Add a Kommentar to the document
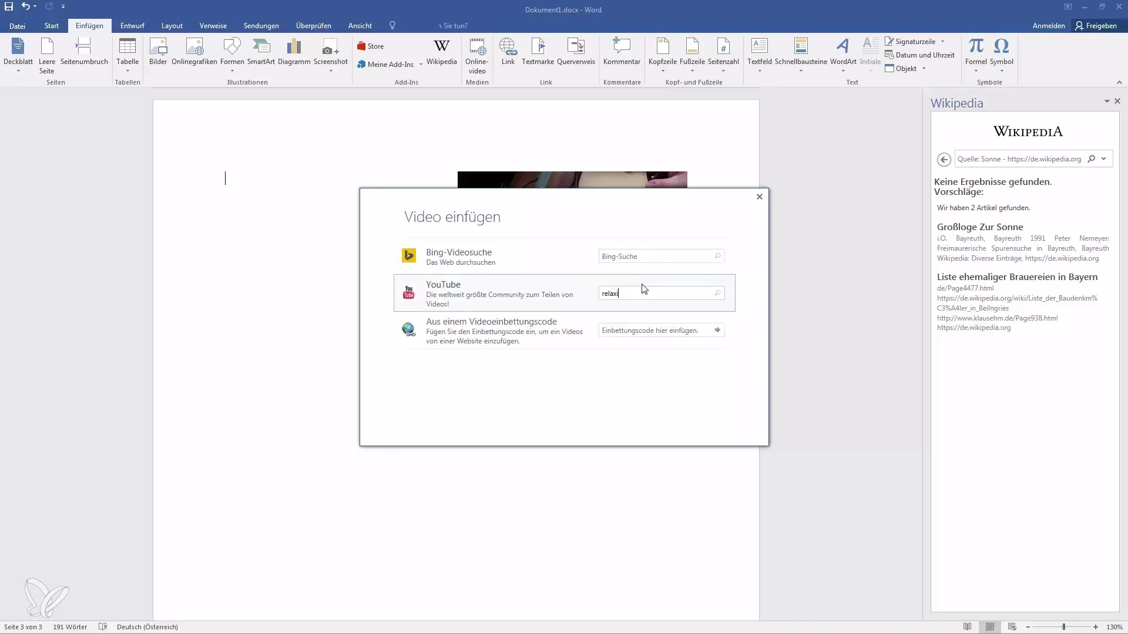The height and width of the screenshot is (634, 1128). pyautogui.click(x=622, y=52)
